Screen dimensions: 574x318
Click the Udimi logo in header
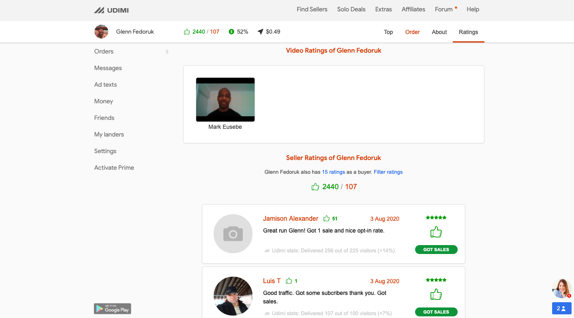point(111,10)
